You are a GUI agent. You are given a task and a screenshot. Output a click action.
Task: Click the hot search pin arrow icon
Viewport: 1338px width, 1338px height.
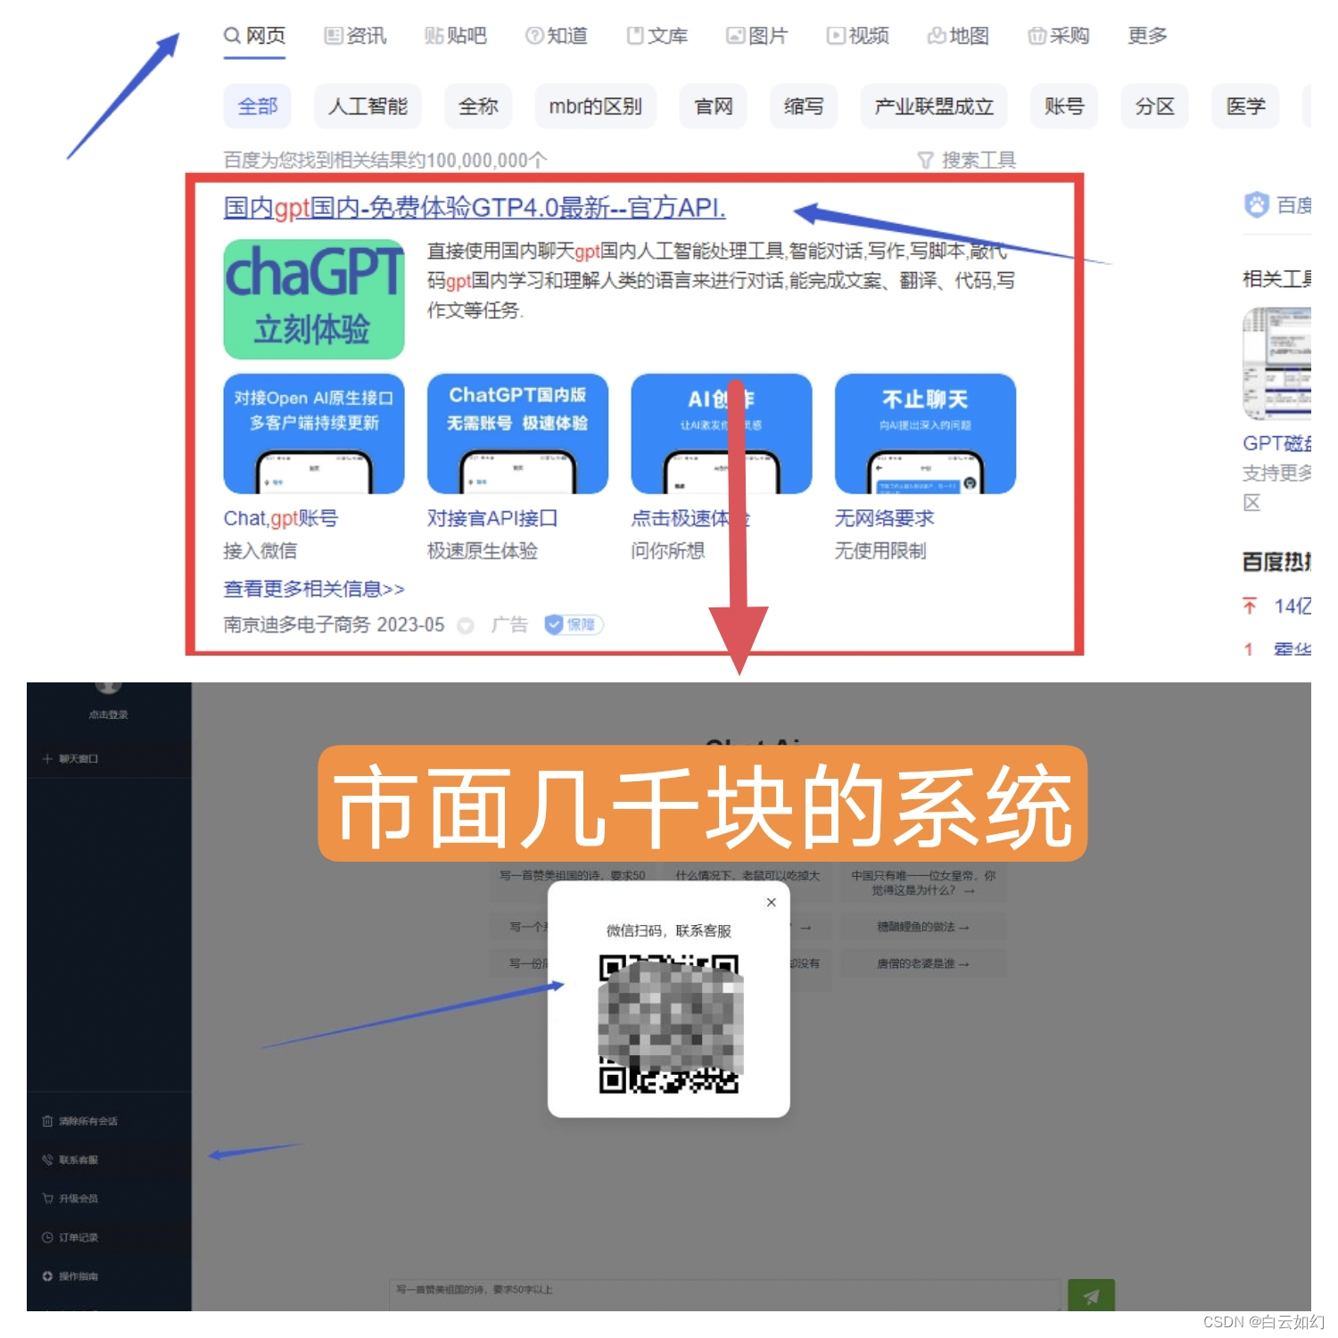click(x=1250, y=607)
